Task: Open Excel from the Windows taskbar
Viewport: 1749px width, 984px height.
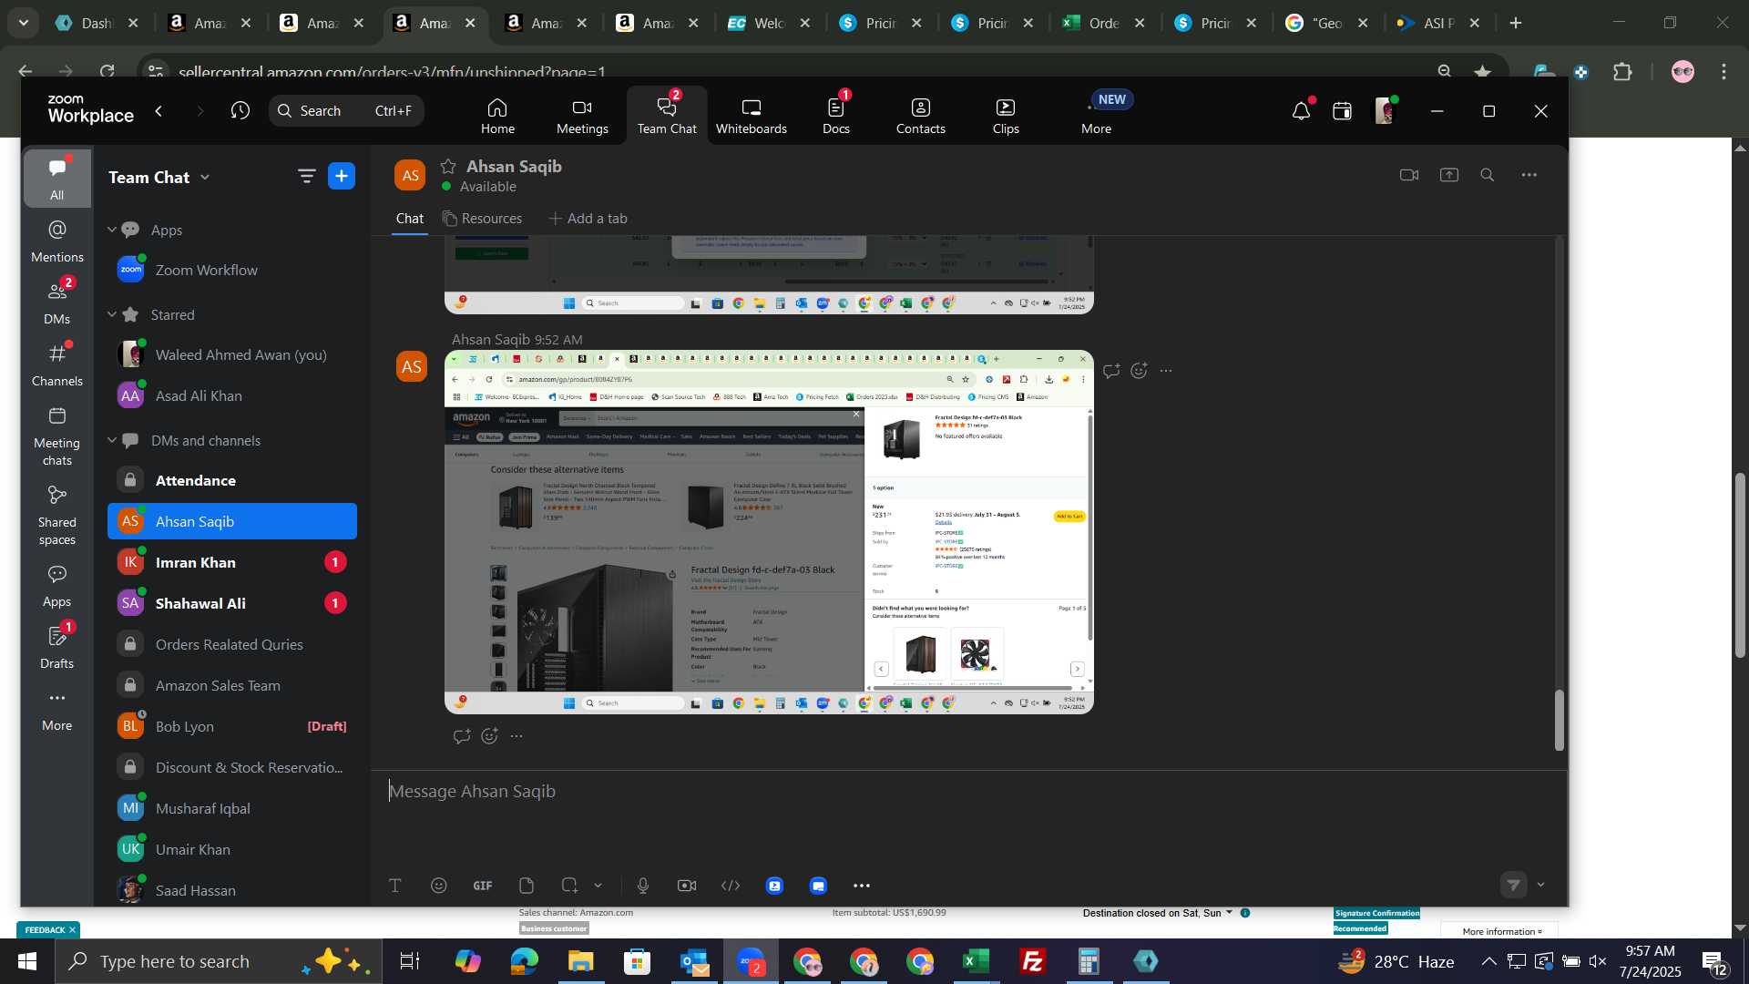Action: 977,961
